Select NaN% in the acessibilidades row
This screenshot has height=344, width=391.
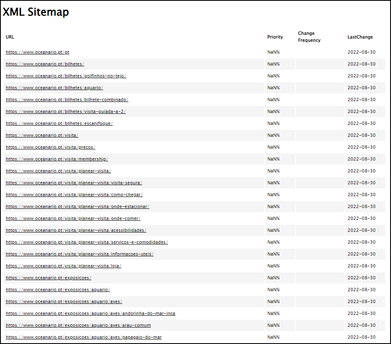click(x=273, y=231)
